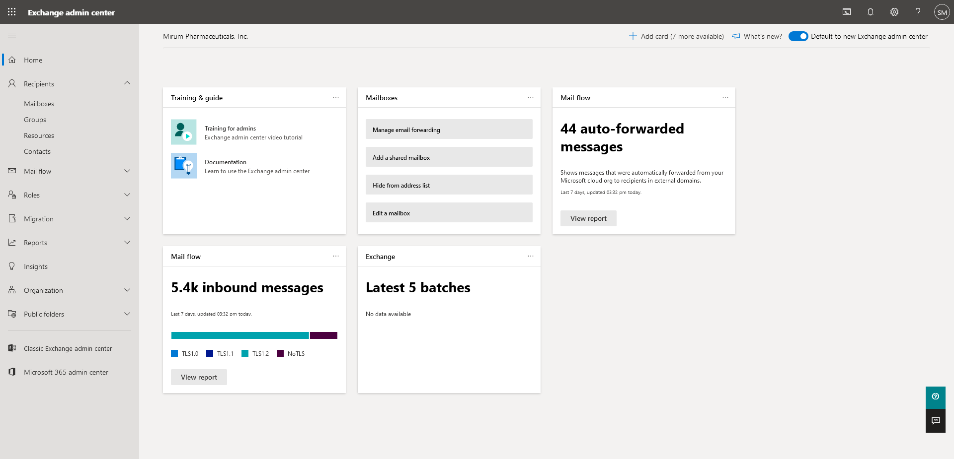Select Mailboxes in the sidebar

[x=39, y=104]
